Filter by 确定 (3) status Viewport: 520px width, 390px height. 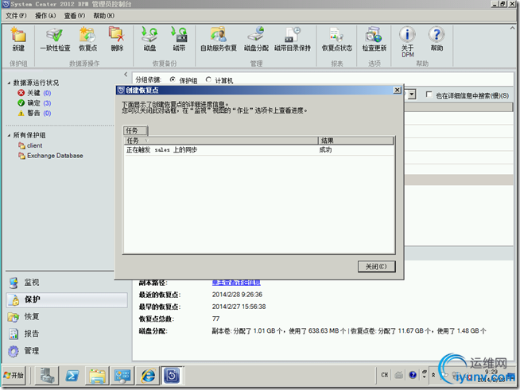click(x=34, y=103)
